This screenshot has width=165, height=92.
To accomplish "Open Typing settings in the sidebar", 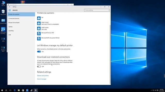I will [21, 27].
